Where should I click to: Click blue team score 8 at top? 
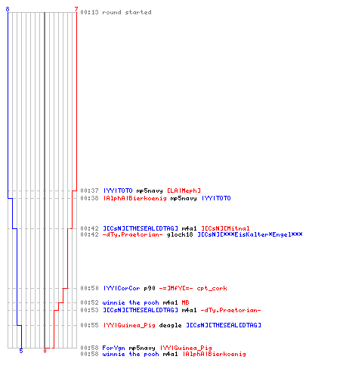click(8, 9)
